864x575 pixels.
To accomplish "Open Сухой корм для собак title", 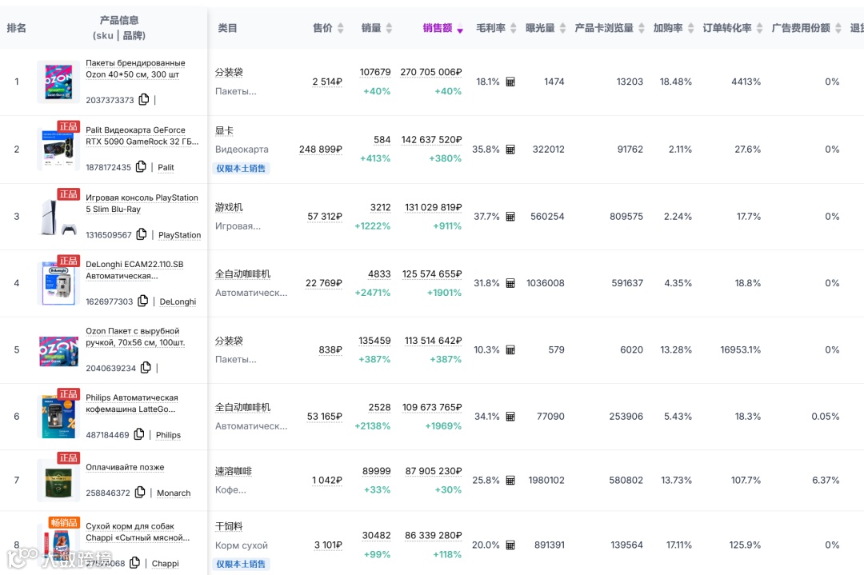I will pyautogui.click(x=138, y=532).
